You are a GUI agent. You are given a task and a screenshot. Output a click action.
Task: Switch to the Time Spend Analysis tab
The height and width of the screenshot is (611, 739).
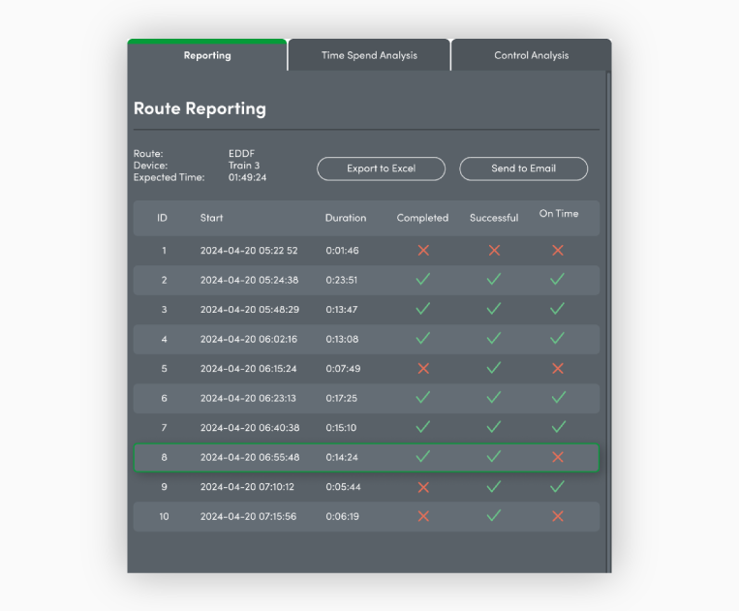click(369, 55)
